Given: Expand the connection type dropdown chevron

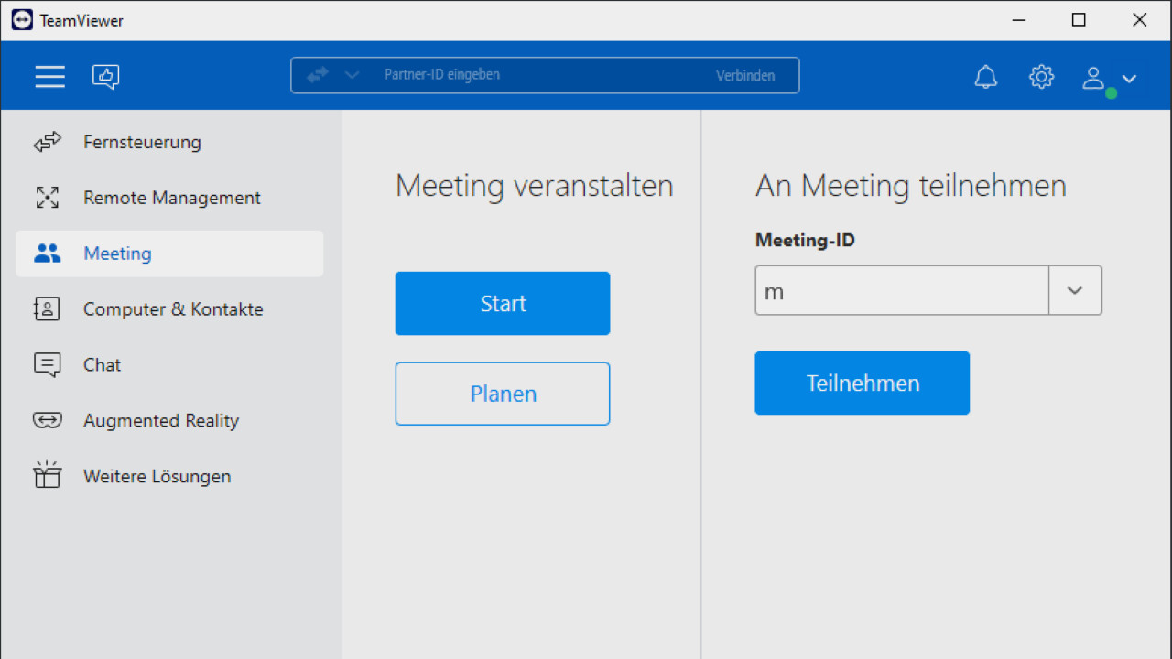Looking at the screenshot, I should click(352, 76).
